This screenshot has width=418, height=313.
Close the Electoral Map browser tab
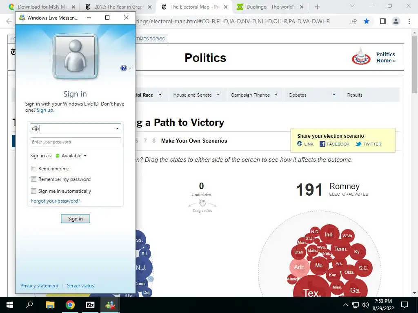point(226,7)
